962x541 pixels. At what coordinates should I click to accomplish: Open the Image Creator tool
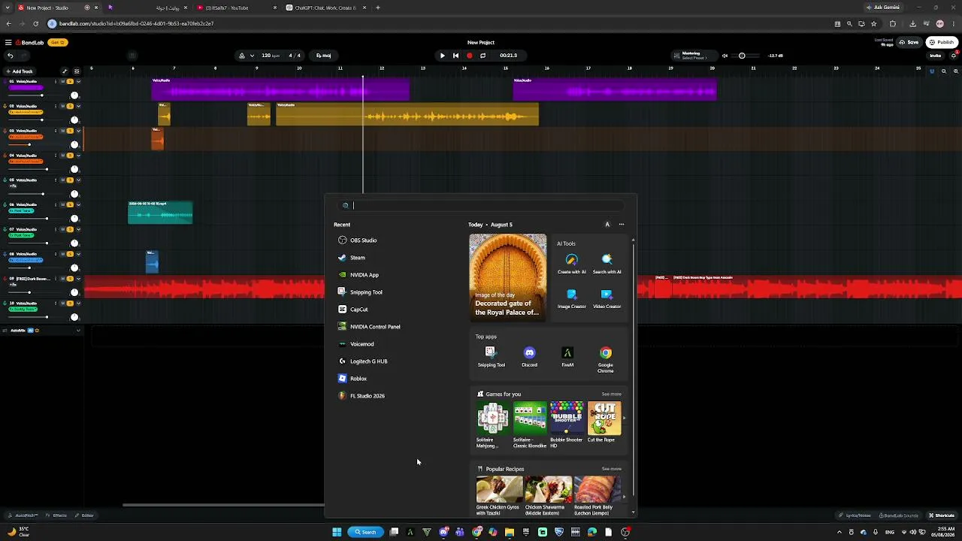[x=572, y=298]
